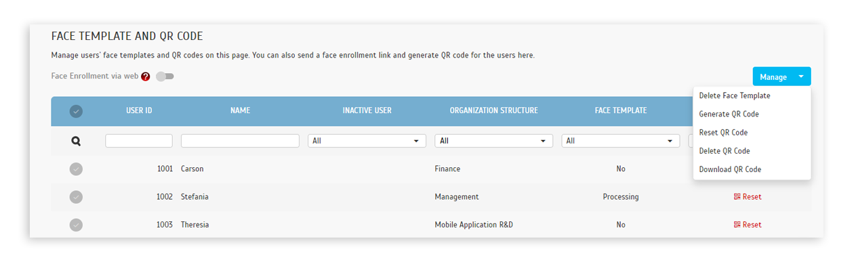Click the arrow on the Manage button
Image resolution: width=856 pixels, height=262 pixels.
click(x=800, y=77)
